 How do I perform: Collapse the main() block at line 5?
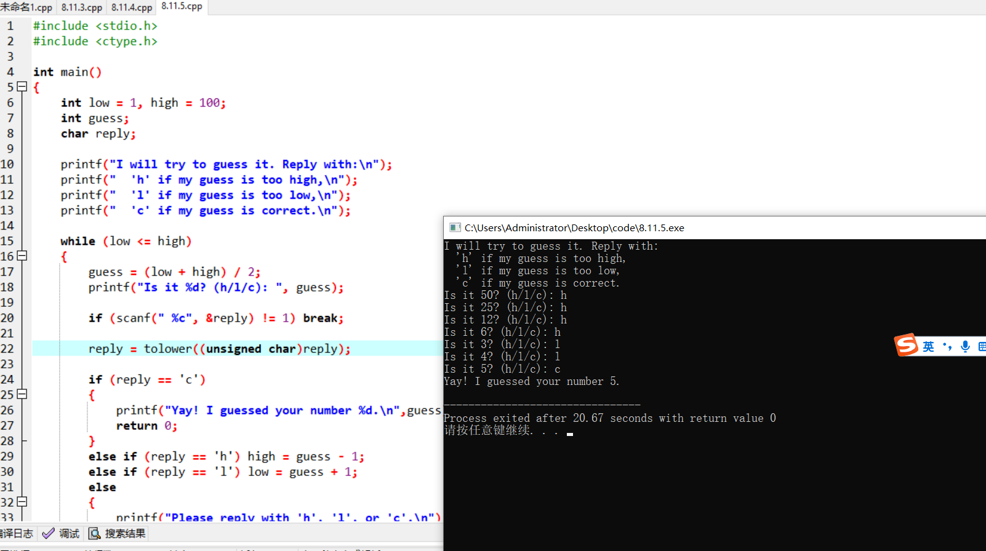pos(22,87)
